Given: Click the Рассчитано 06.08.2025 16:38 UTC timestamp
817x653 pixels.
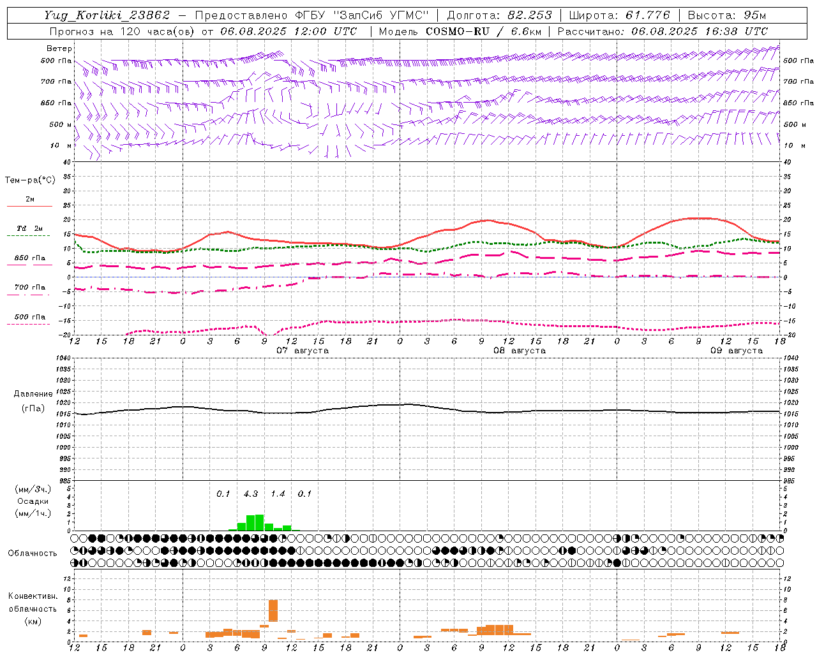Looking at the screenshot, I should coord(663,31).
